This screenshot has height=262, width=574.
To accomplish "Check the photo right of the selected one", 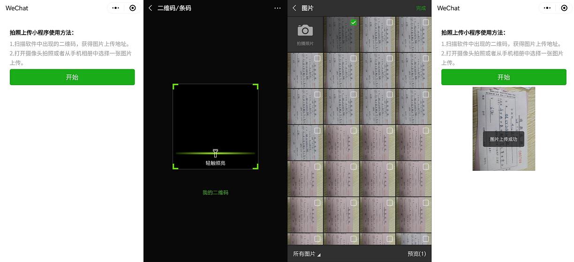I will point(390,22).
